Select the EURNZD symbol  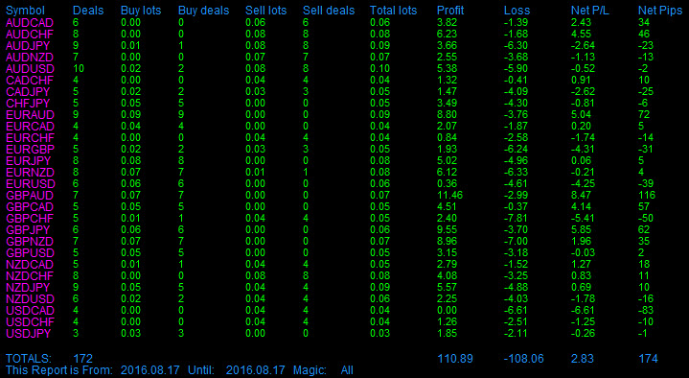[30, 172]
